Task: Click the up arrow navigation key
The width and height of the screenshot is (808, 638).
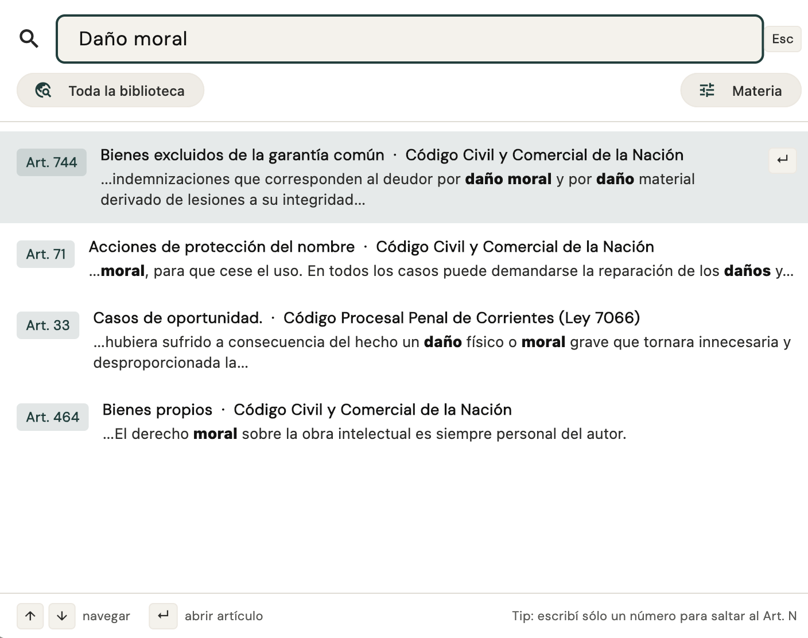Action: click(x=30, y=616)
